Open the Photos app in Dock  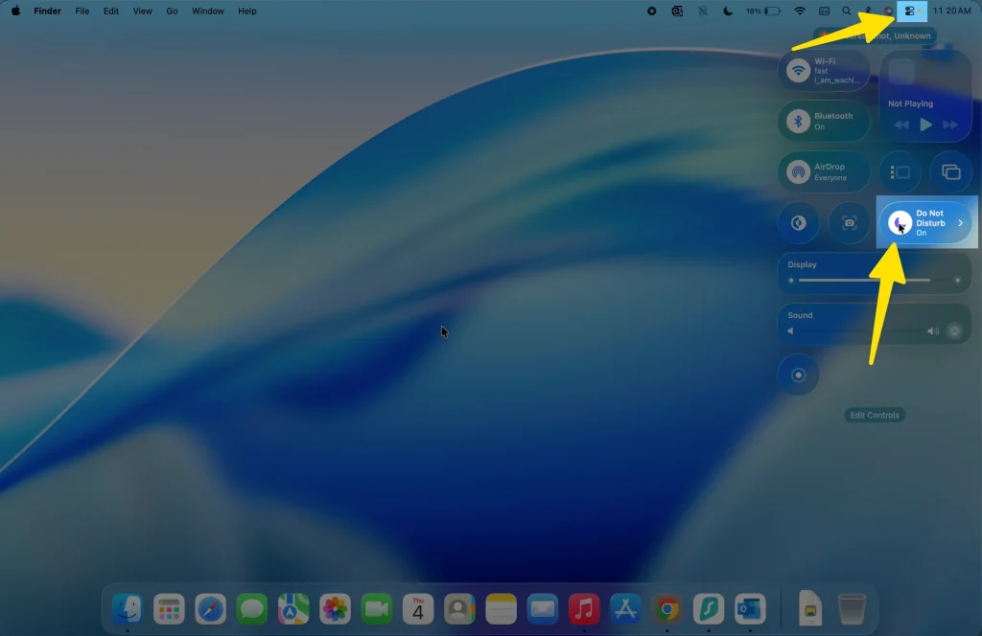coord(335,608)
